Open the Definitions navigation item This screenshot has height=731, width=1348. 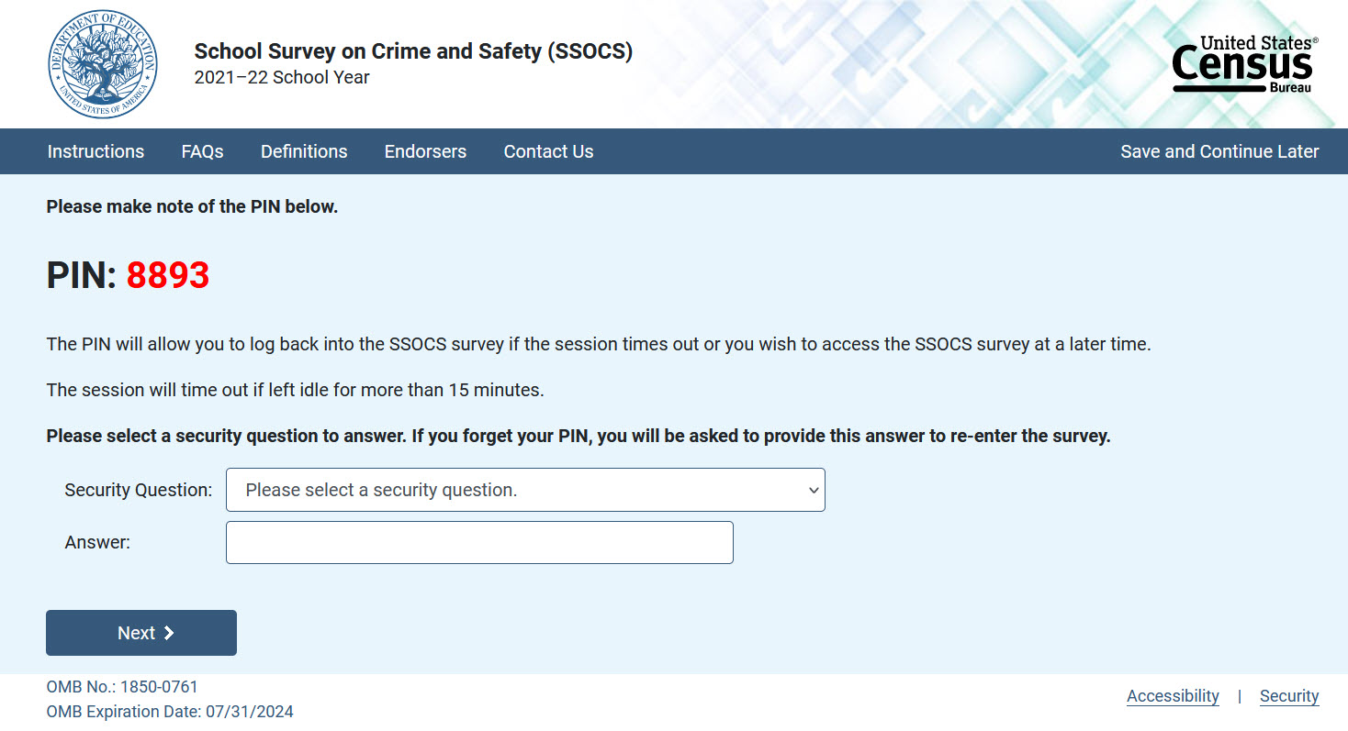304,151
